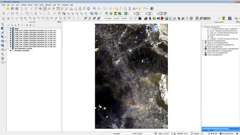Toggle visibility of the layer ending B1_corr
The image size is (240, 135).
(10, 31)
